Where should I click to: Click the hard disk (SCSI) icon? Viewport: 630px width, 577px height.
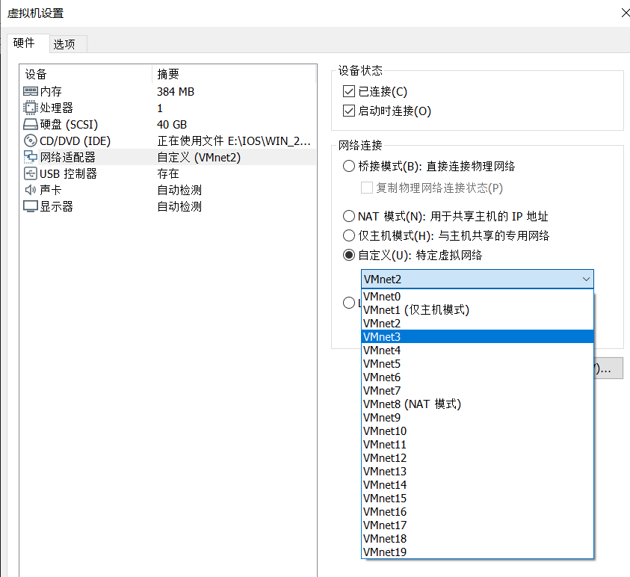[31, 125]
